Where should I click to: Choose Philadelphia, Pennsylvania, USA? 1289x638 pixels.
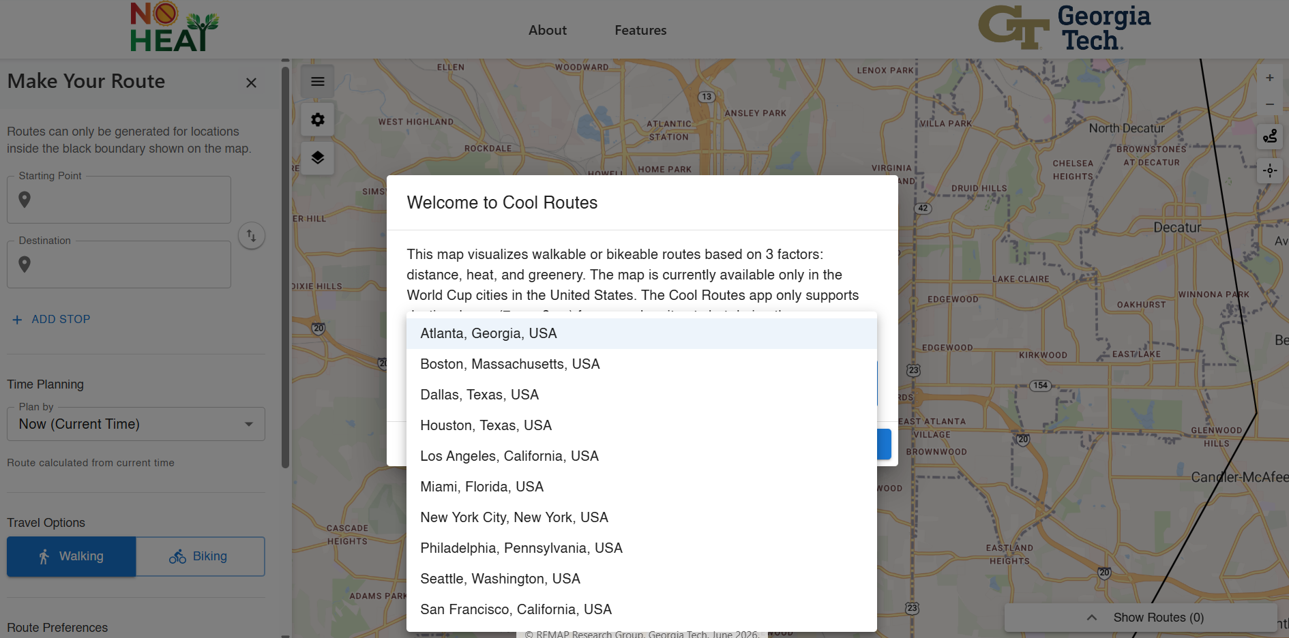[642, 548]
